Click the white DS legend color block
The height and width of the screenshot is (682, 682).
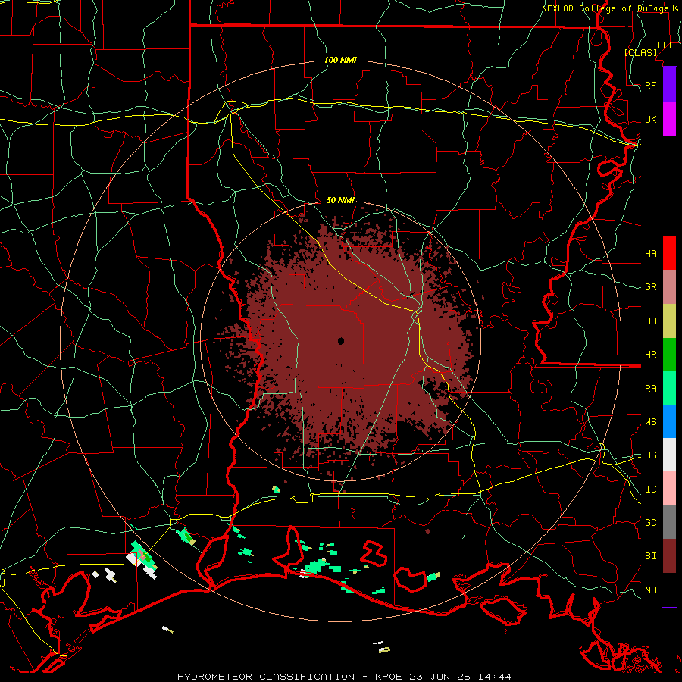(669, 455)
